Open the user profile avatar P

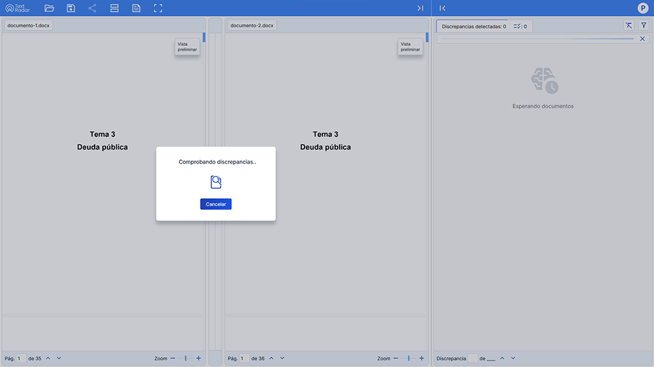click(x=643, y=8)
